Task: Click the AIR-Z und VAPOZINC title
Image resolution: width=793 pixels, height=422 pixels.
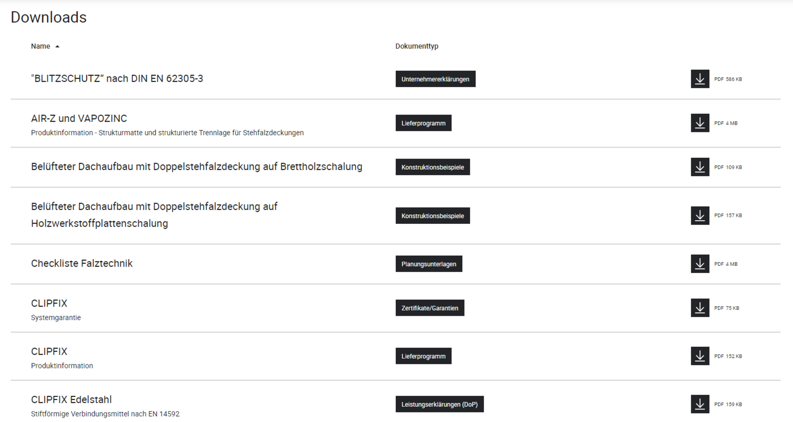Action: (79, 118)
